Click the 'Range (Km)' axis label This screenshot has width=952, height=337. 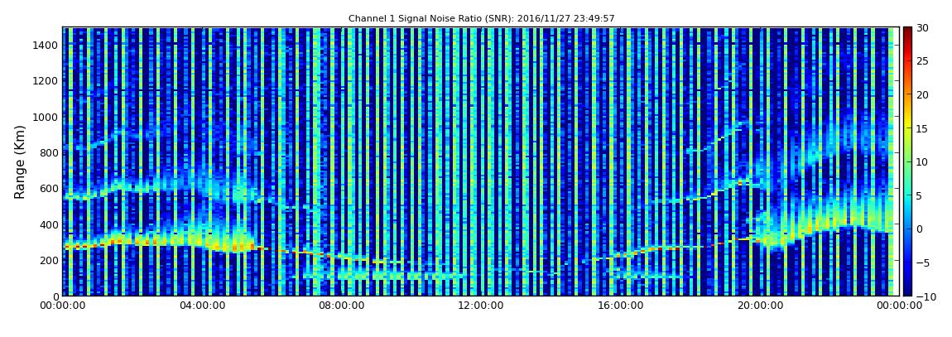pos(19,162)
